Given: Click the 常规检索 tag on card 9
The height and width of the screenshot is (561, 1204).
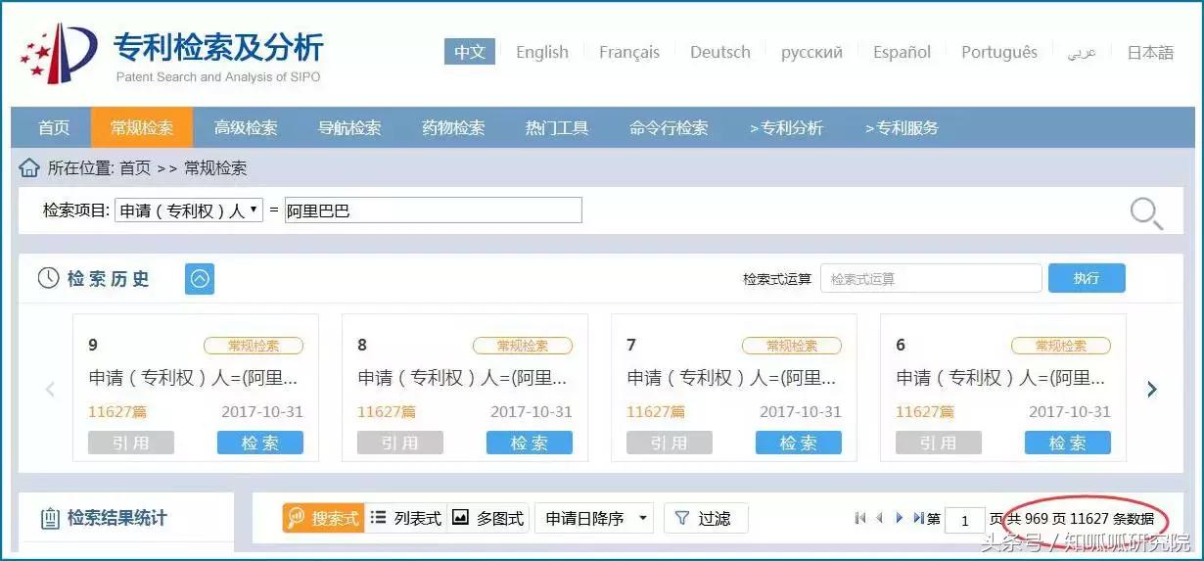Looking at the screenshot, I should (x=254, y=346).
